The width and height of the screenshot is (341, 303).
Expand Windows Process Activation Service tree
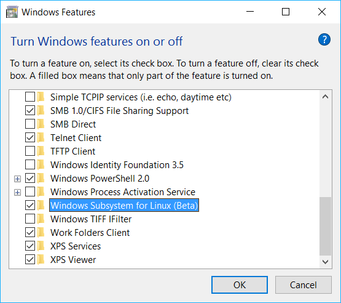coord(17,193)
